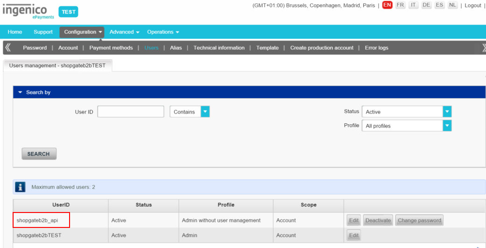
Task: Open the Status dropdown
Action: click(447, 112)
